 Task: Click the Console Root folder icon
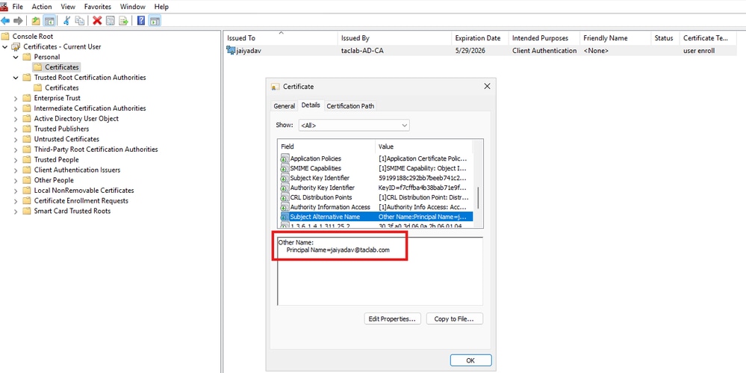[x=6, y=36]
